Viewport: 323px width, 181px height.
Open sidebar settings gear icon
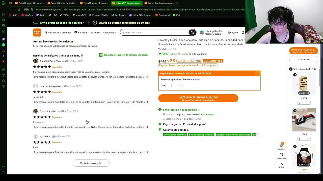tap(3, 86)
